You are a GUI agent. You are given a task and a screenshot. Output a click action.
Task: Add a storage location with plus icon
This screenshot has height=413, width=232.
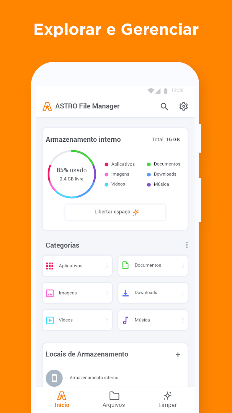pos(178,354)
